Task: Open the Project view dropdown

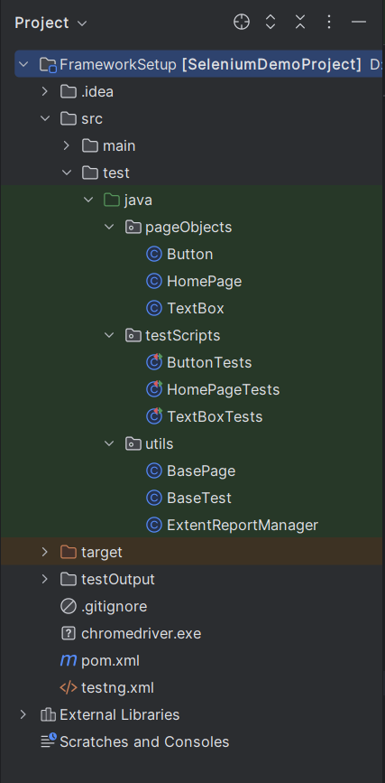Action: pyautogui.click(x=50, y=23)
